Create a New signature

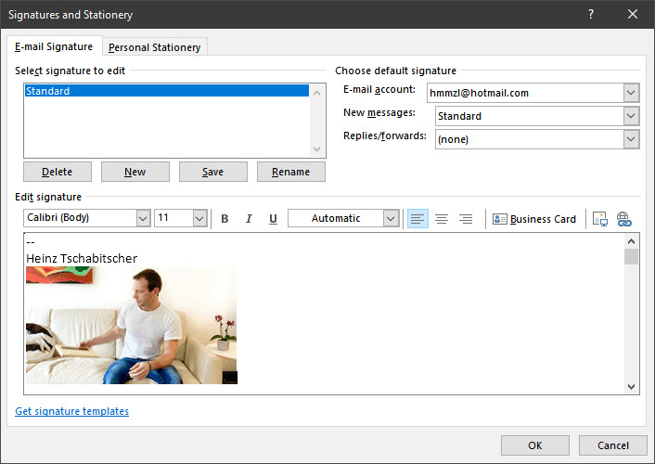[135, 172]
